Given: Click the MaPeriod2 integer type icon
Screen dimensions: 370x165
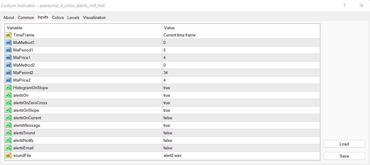Looking at the screenshot, I should point(8,73).
